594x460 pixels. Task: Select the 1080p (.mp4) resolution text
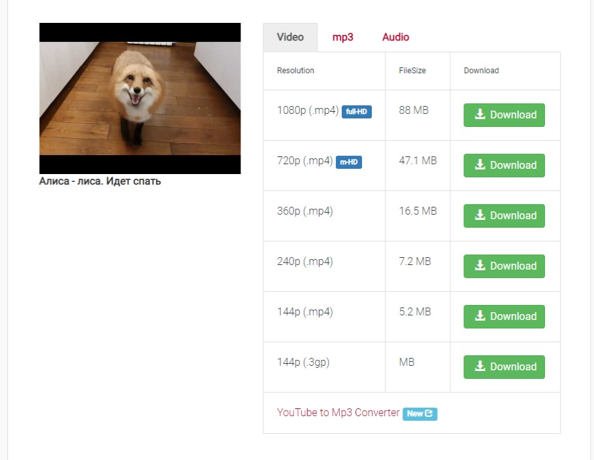coord(308,111)
